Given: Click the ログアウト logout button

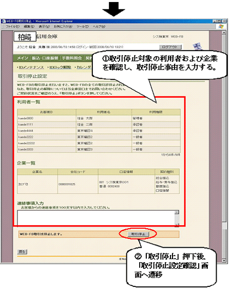Looking at the screenshot, I should (x=170, y=47).
